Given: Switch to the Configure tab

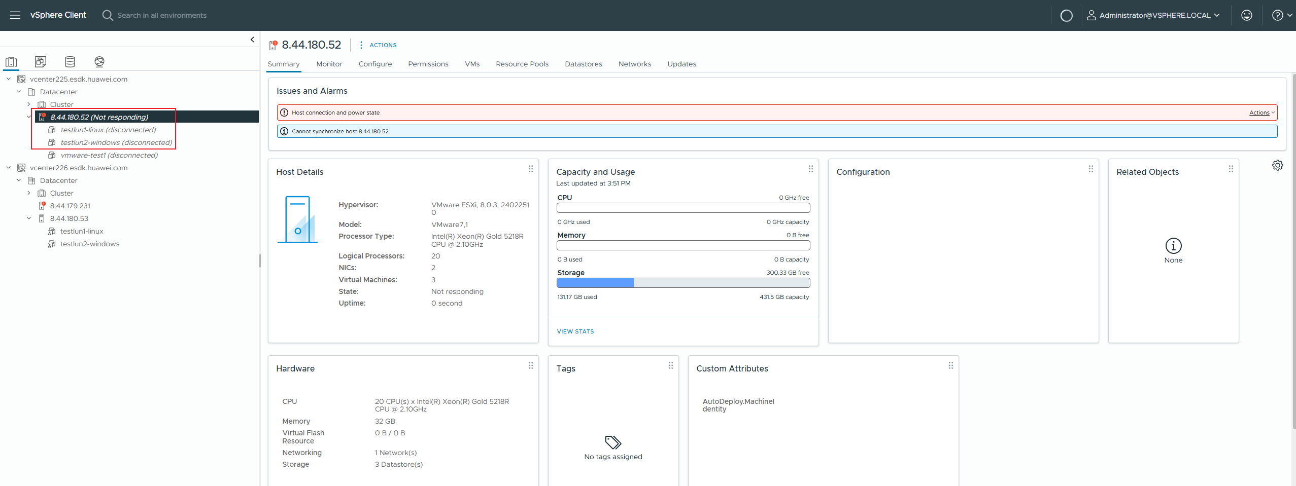Looking at the screenshot, I should pyautogui.click(x=375, y=64).
